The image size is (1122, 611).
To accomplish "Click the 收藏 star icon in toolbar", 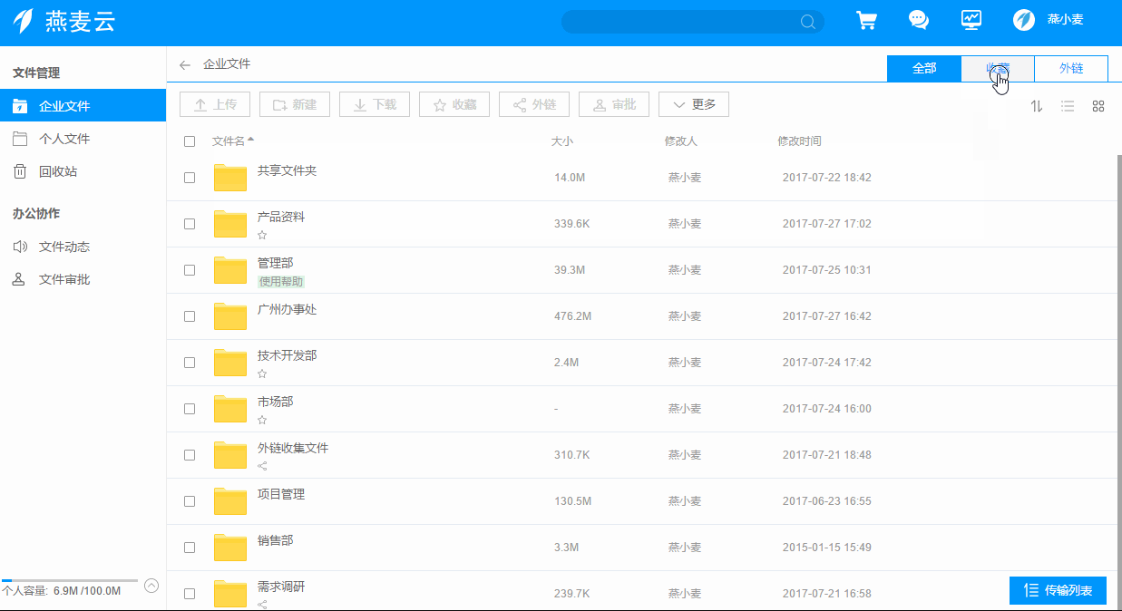I will (x=454, y=103).
